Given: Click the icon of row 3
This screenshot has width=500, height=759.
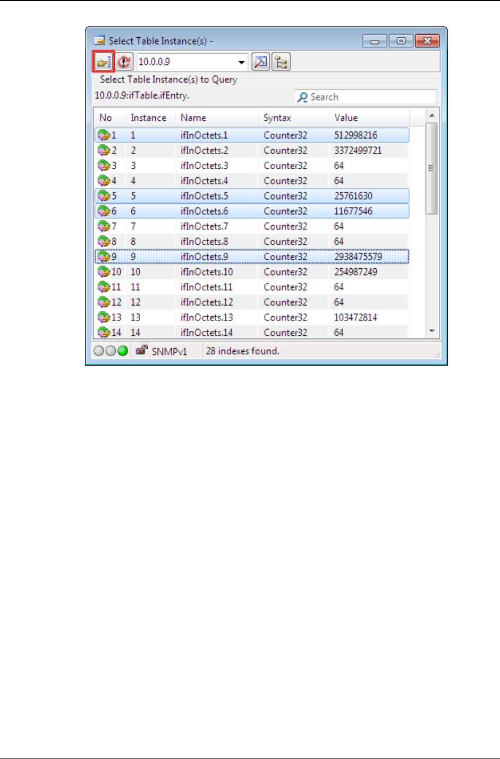Looking at the screenshot, I should (104, 166).
